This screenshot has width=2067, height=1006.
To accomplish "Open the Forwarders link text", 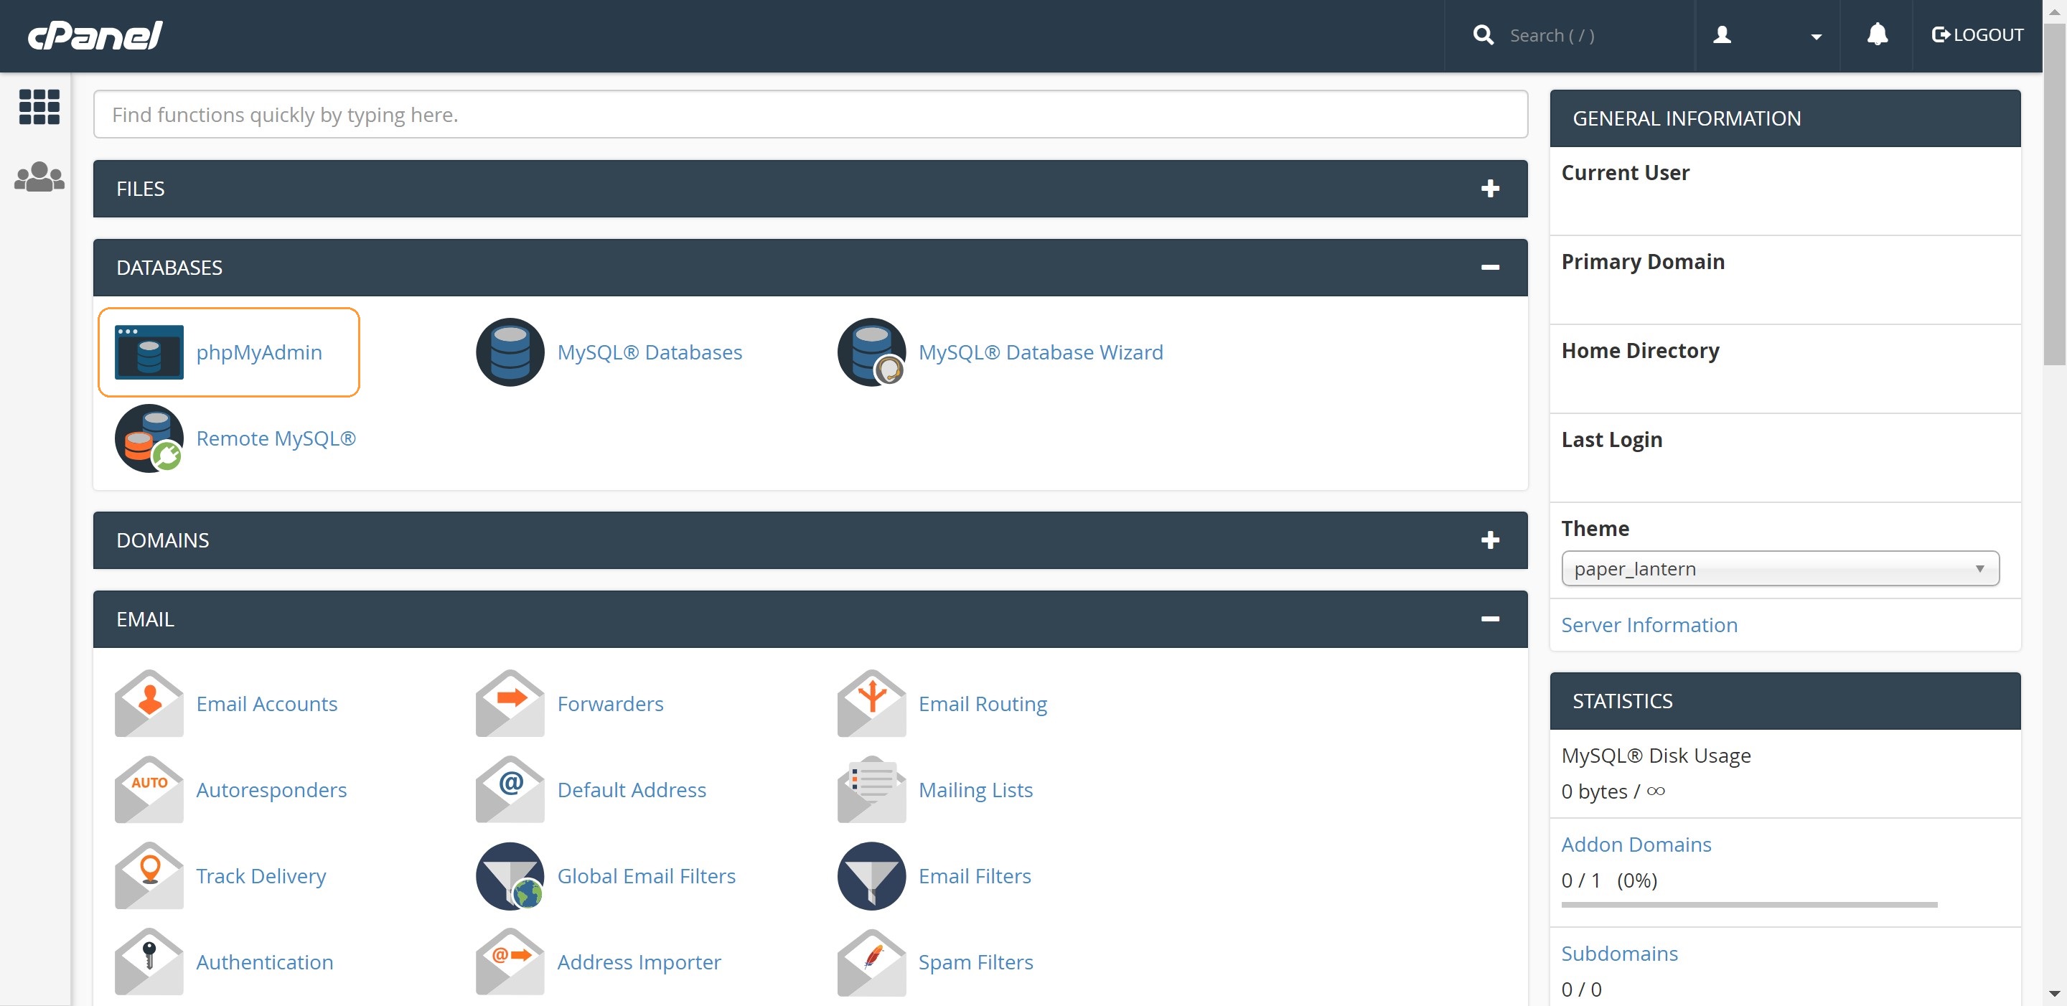I will coord(611,704).
